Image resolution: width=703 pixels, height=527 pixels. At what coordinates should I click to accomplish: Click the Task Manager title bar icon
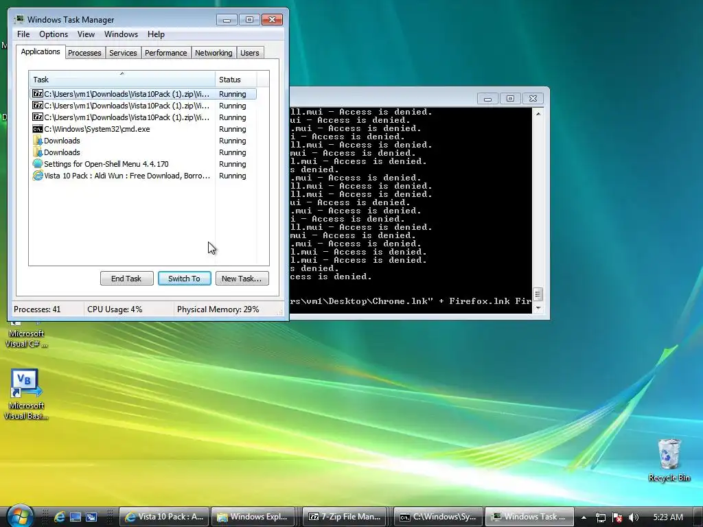tap(19, 20)
